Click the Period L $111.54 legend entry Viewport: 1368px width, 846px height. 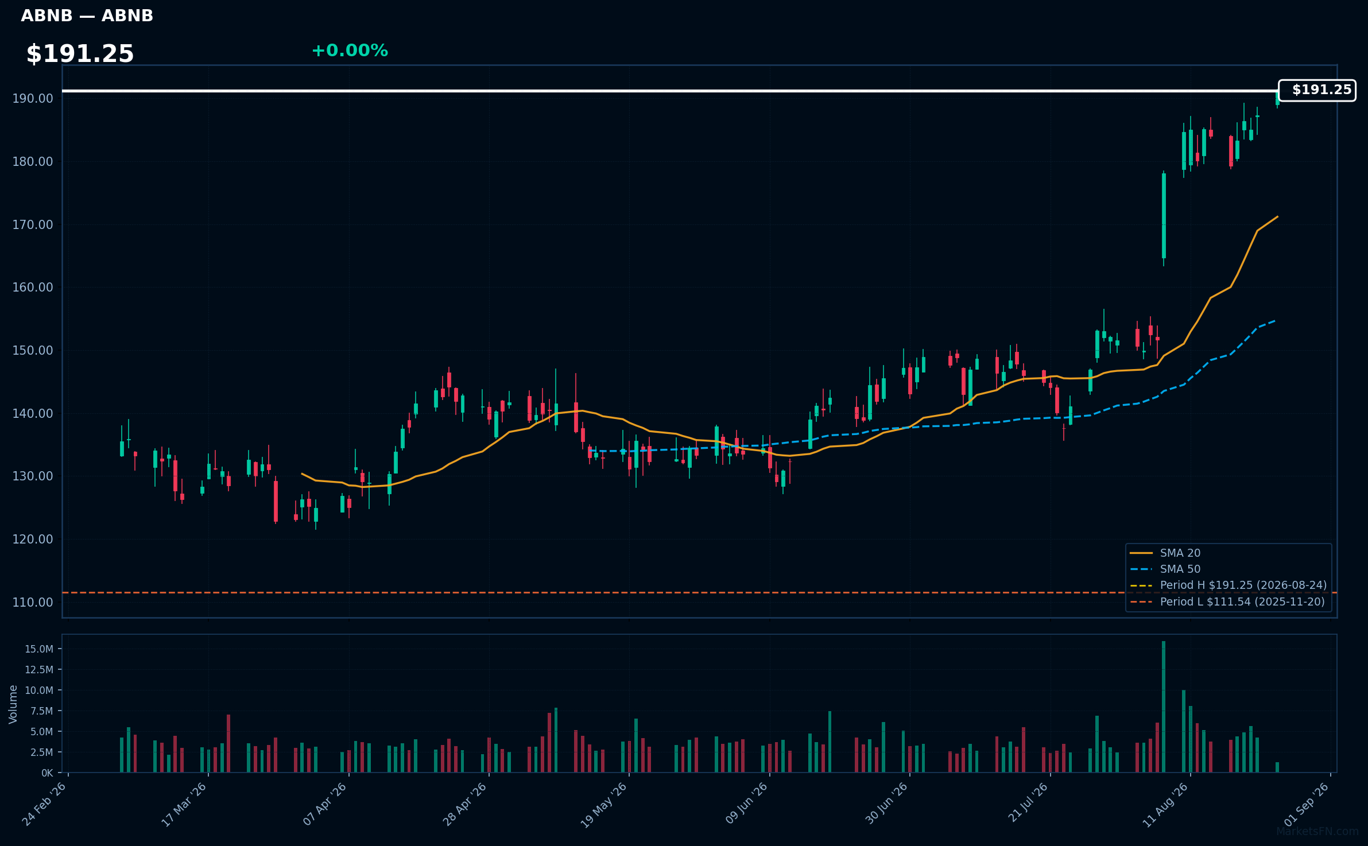(1227, 601)
